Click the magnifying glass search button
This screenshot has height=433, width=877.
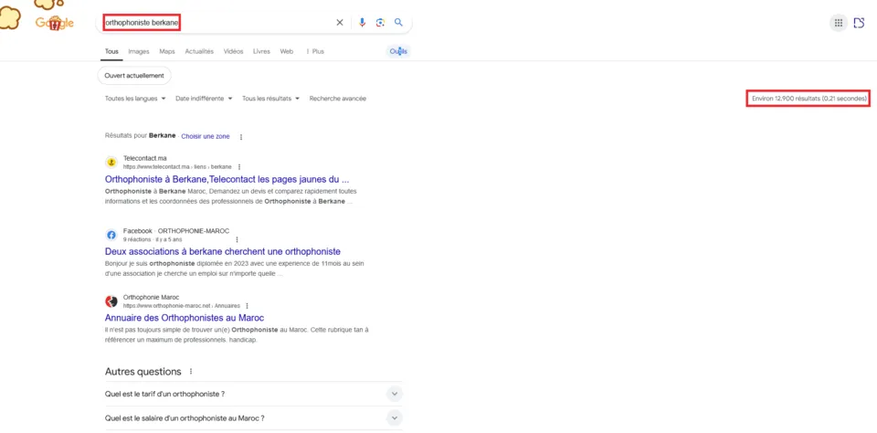click(399, 22)
